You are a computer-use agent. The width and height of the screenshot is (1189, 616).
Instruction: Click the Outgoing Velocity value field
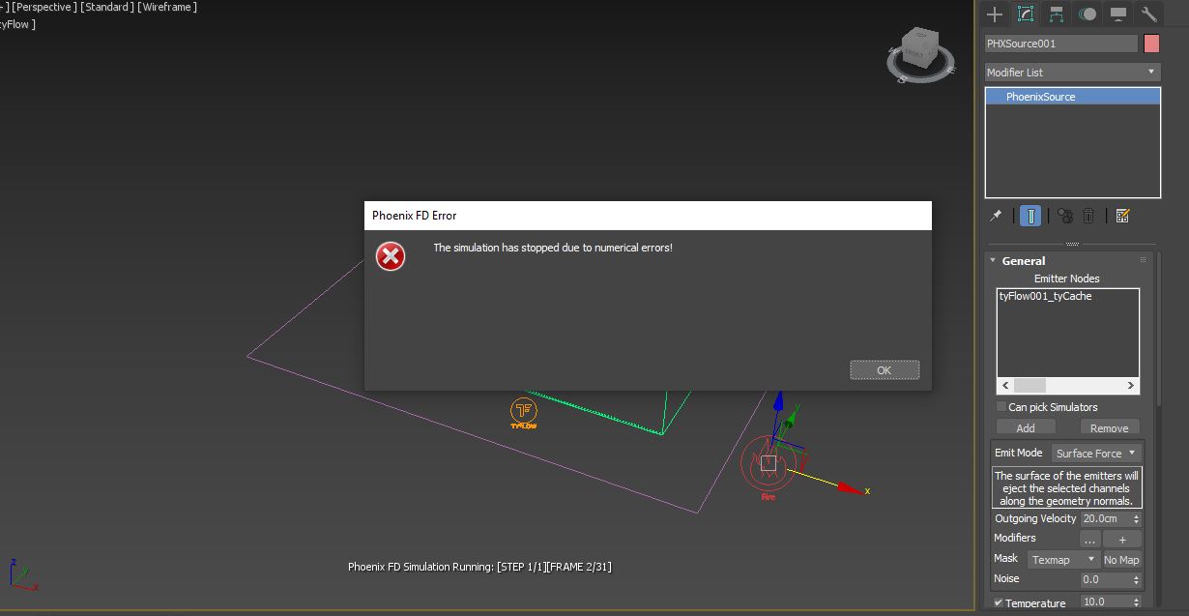(x=1105, y=519)
